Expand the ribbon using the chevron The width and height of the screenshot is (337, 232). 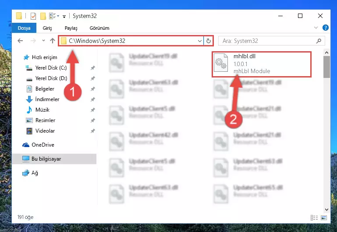[x=316, y=28]
